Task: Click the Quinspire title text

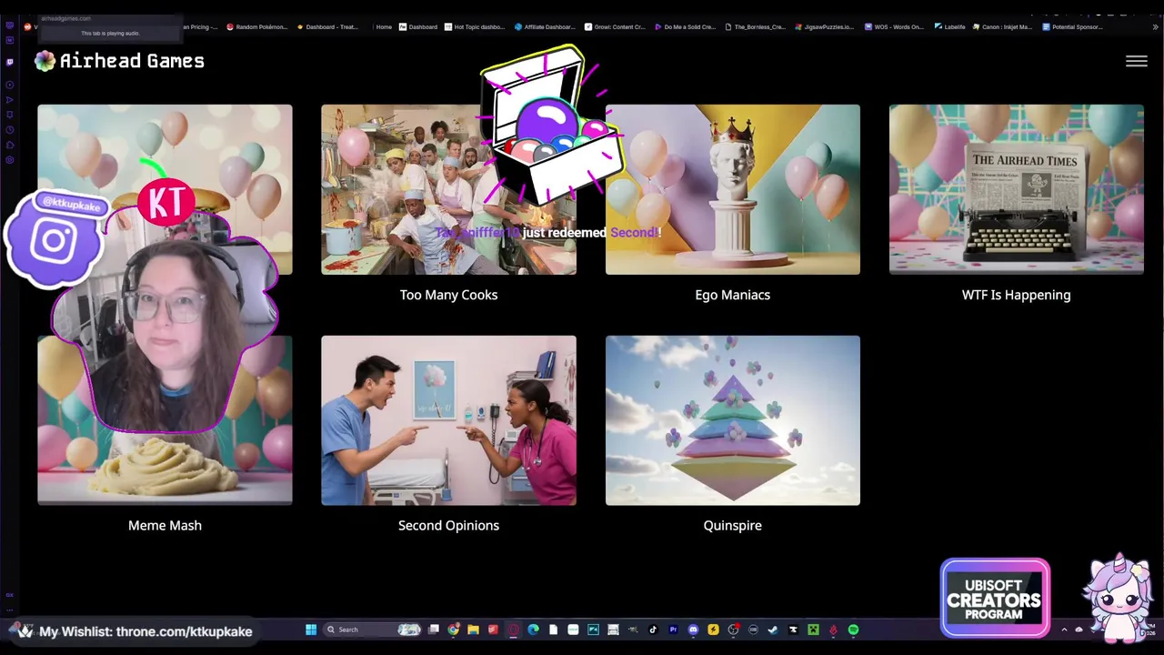Action: (x=732, y=525)
